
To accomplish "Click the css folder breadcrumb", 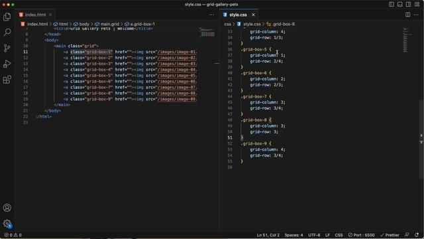I will click(228, 24).
